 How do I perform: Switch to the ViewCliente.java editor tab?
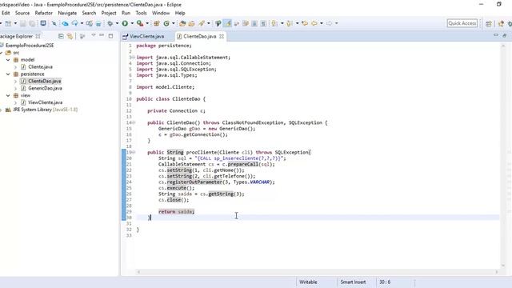tap(144, 36)
